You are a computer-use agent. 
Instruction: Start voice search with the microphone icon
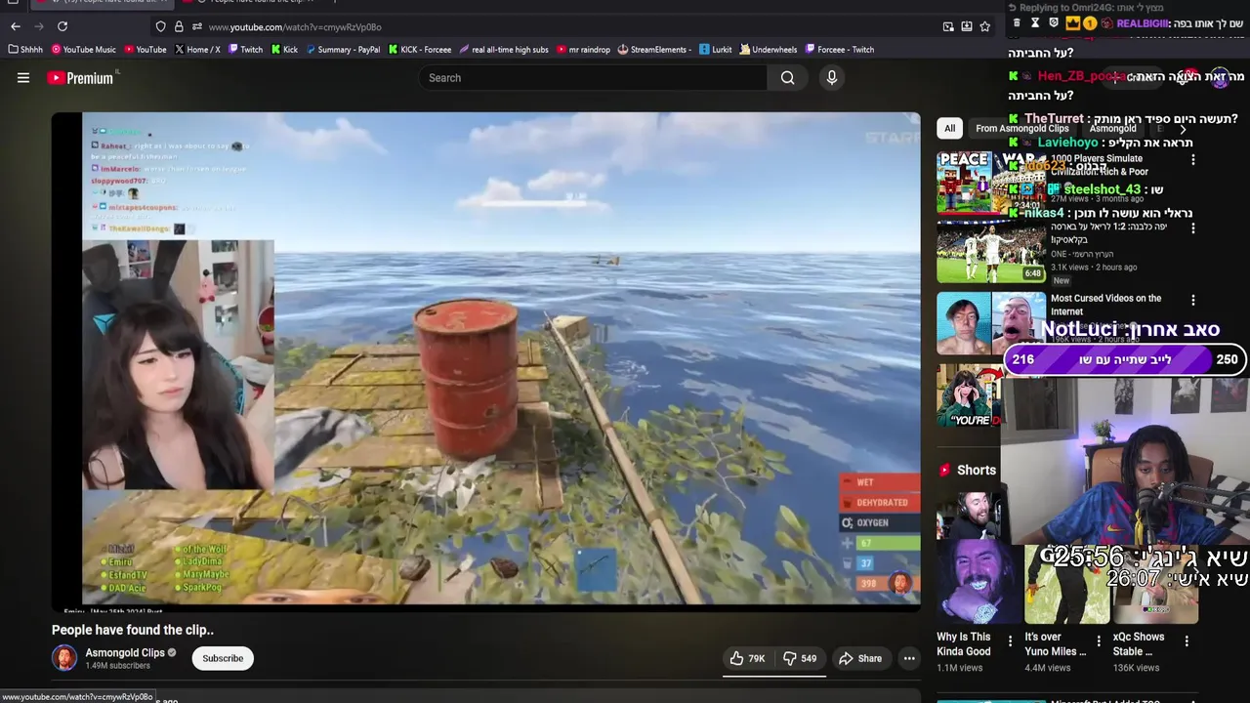click(x=831, y=78)
